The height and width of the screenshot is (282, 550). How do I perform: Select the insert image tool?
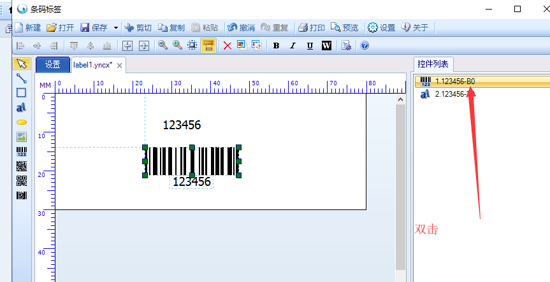(21, 136)
